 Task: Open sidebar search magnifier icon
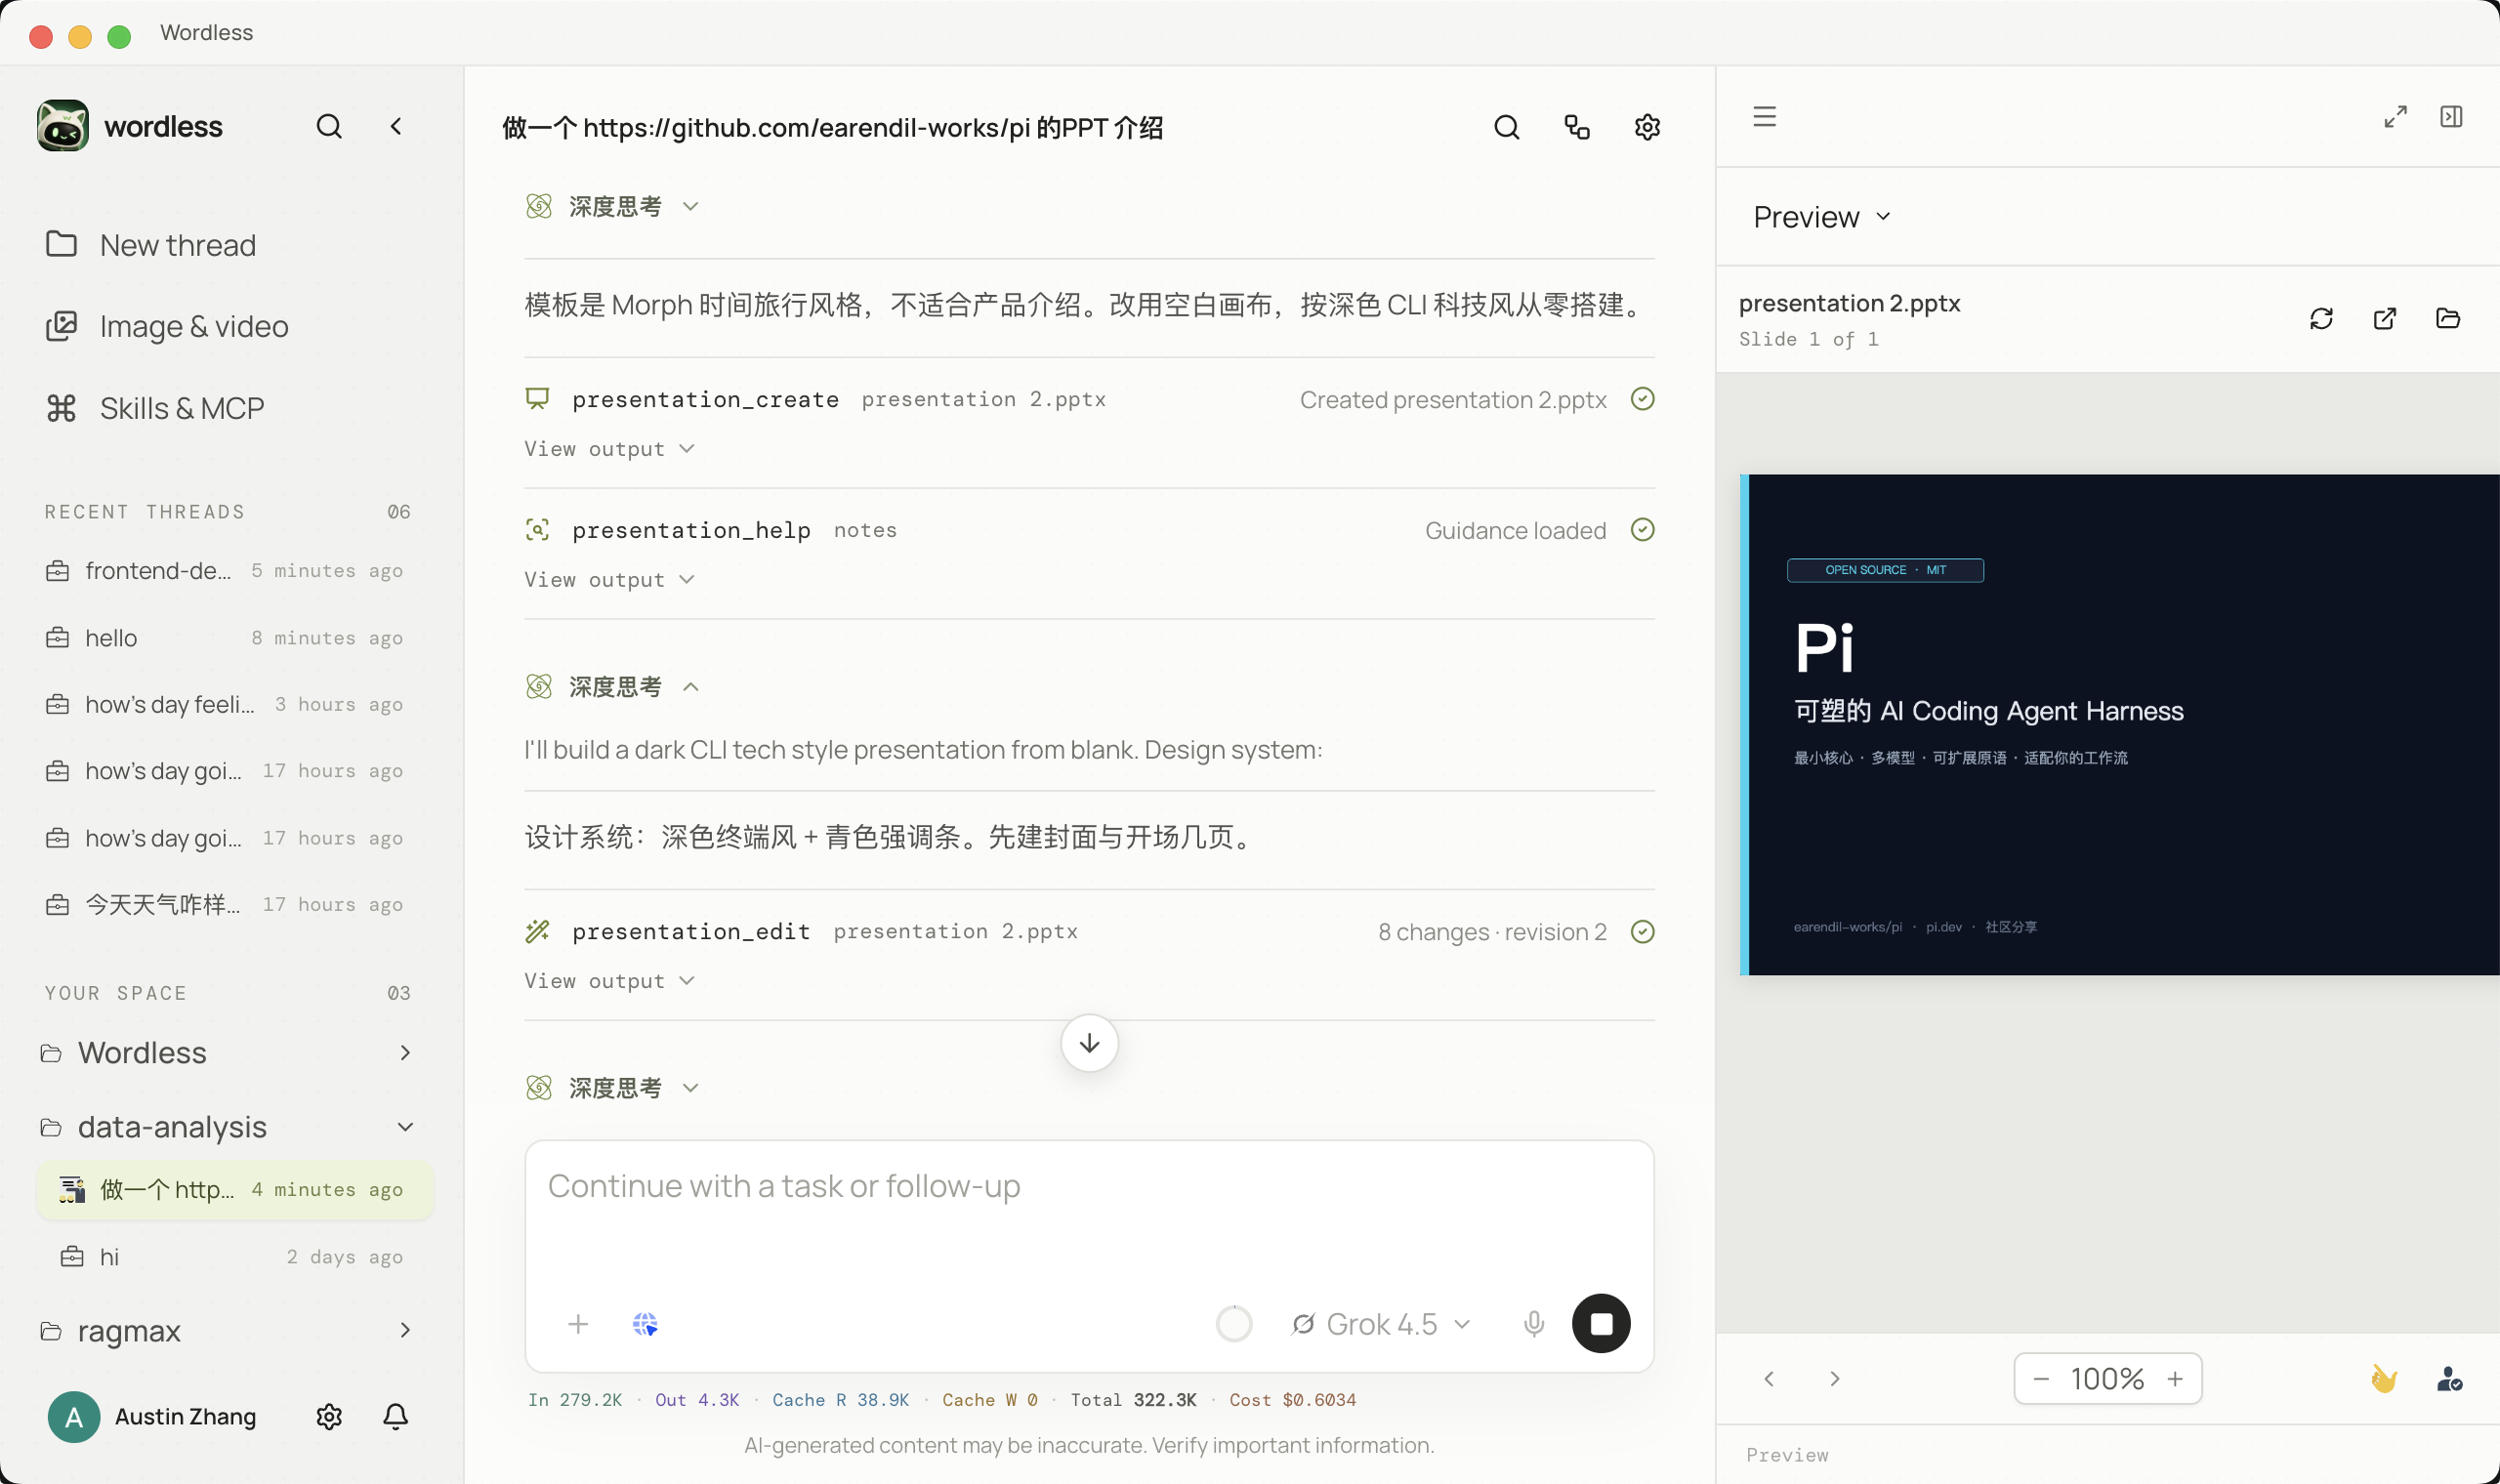point(329,126)
